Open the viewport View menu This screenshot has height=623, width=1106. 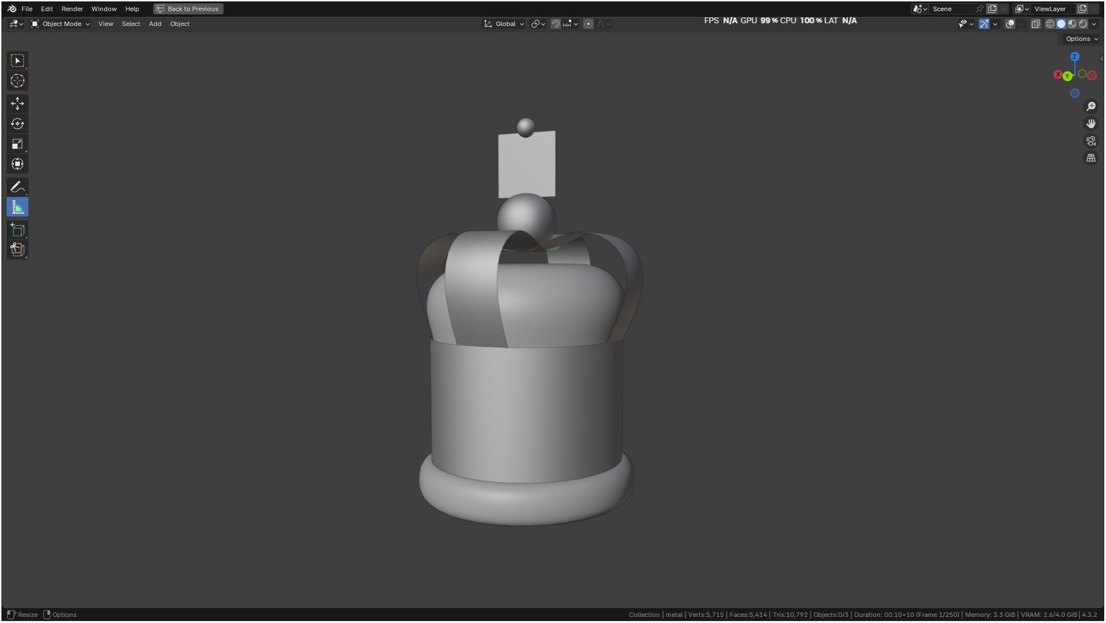pyautogui.click(x=106, y=24)
